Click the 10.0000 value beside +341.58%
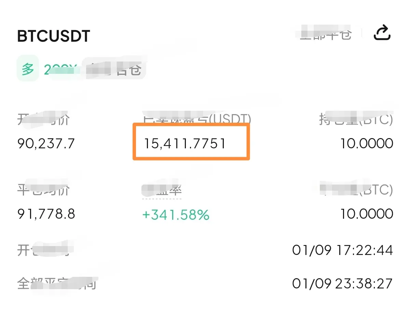 point(366,214)
